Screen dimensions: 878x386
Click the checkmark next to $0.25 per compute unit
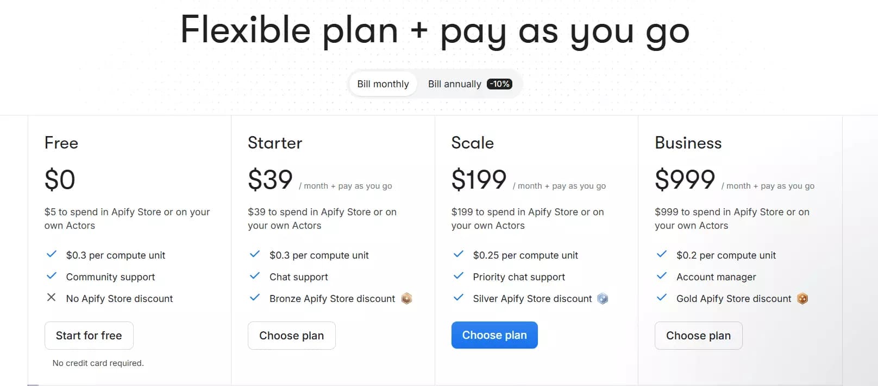click(x=458, y=254)
